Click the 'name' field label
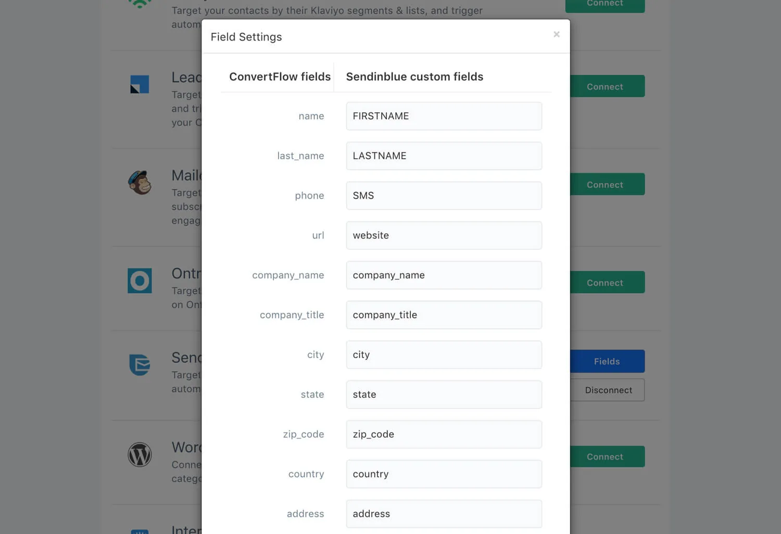Screen dimensions: 781x534 click(x=311, y=116)
